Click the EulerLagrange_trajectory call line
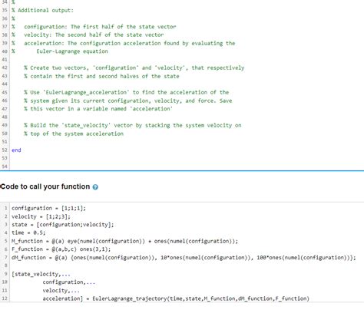Image resolution: width=364 pixels, height=310 pixels. (176, 298)
